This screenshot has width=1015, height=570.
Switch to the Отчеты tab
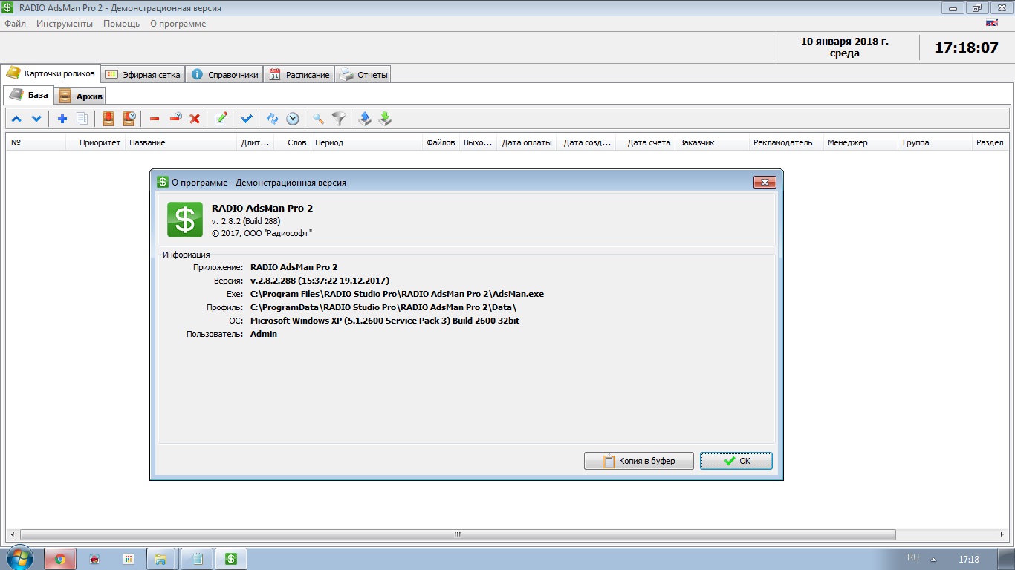(x=363, y=75)
